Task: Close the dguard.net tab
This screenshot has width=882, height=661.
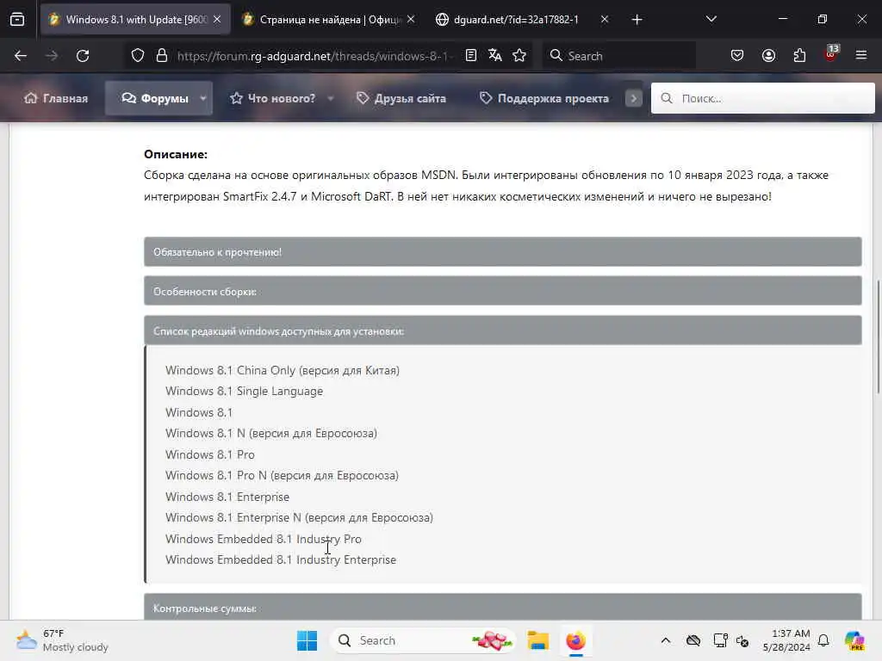Action: coord(605,20)
